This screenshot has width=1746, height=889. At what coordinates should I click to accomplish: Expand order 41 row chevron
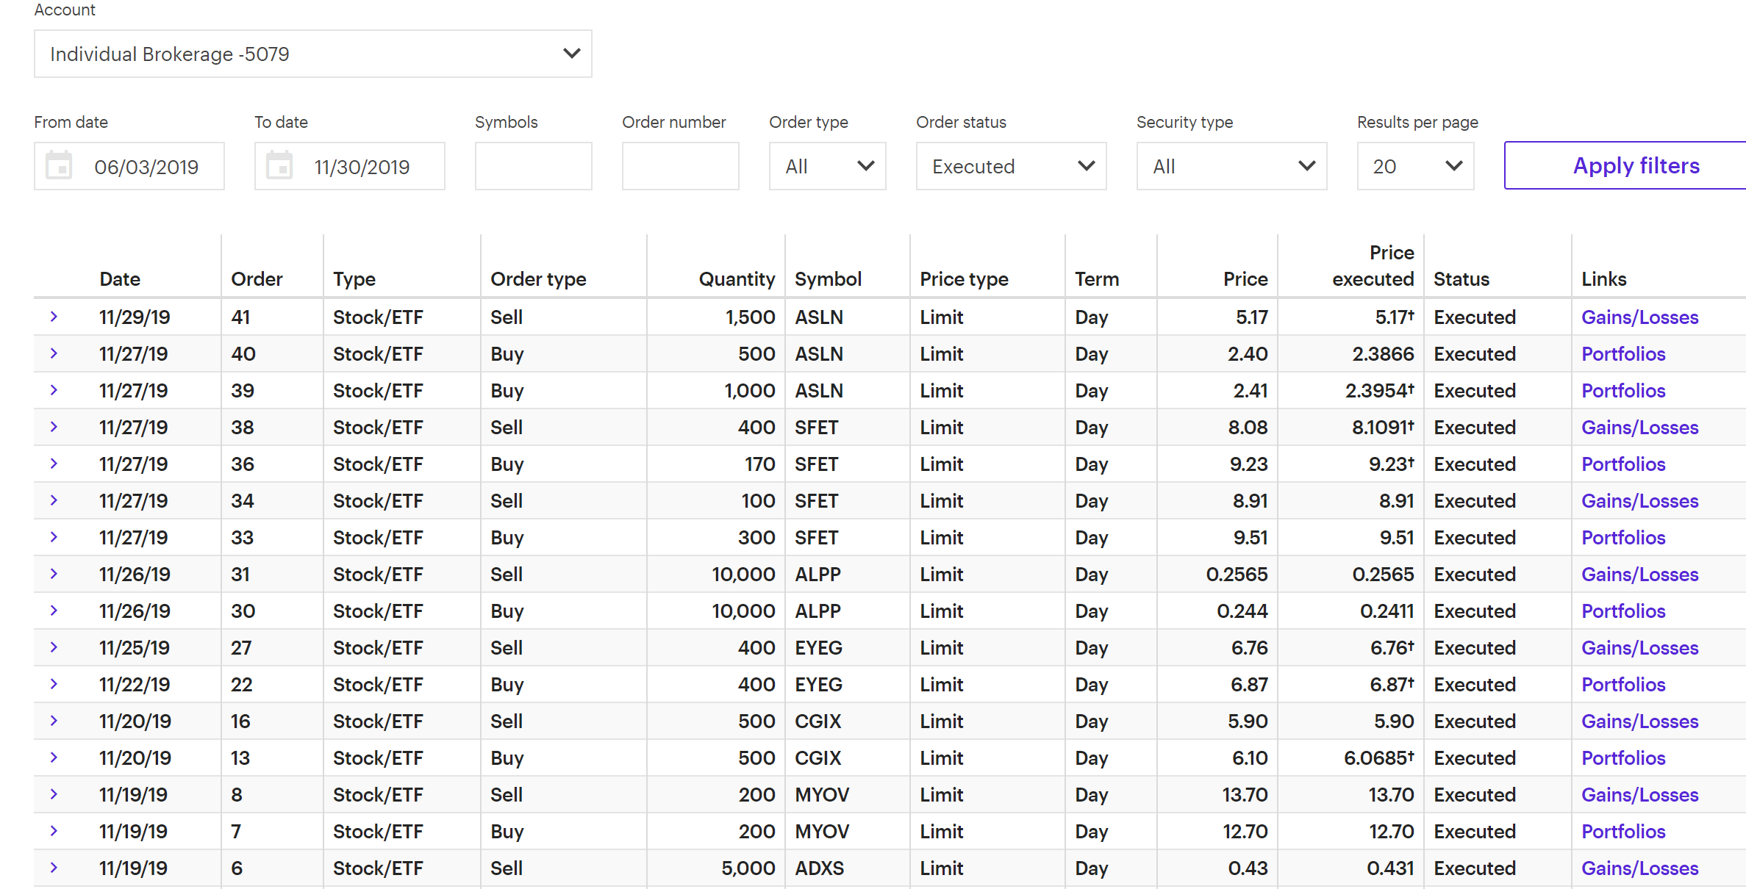click(54, 317)
